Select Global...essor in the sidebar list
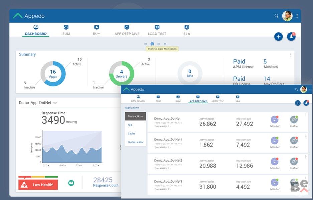Image resolution: width=313 pixels, height=200 pixels. tap(135, 142)
